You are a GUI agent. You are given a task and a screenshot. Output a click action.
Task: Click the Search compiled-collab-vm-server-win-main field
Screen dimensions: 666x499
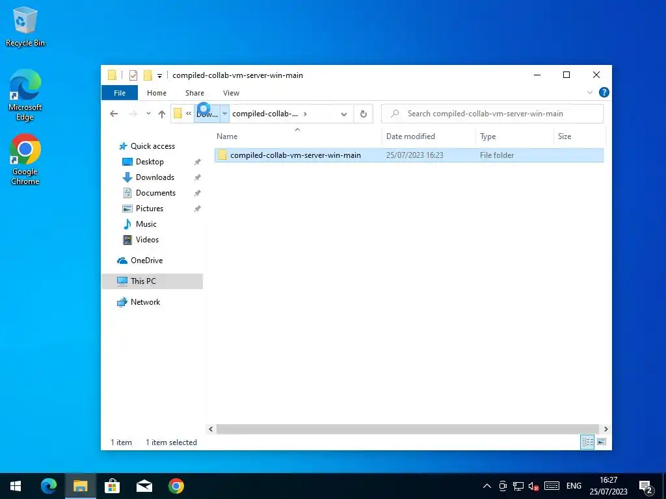coord(492,114)
